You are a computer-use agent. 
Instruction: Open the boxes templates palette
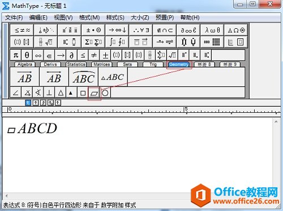(x=236, y=42)
